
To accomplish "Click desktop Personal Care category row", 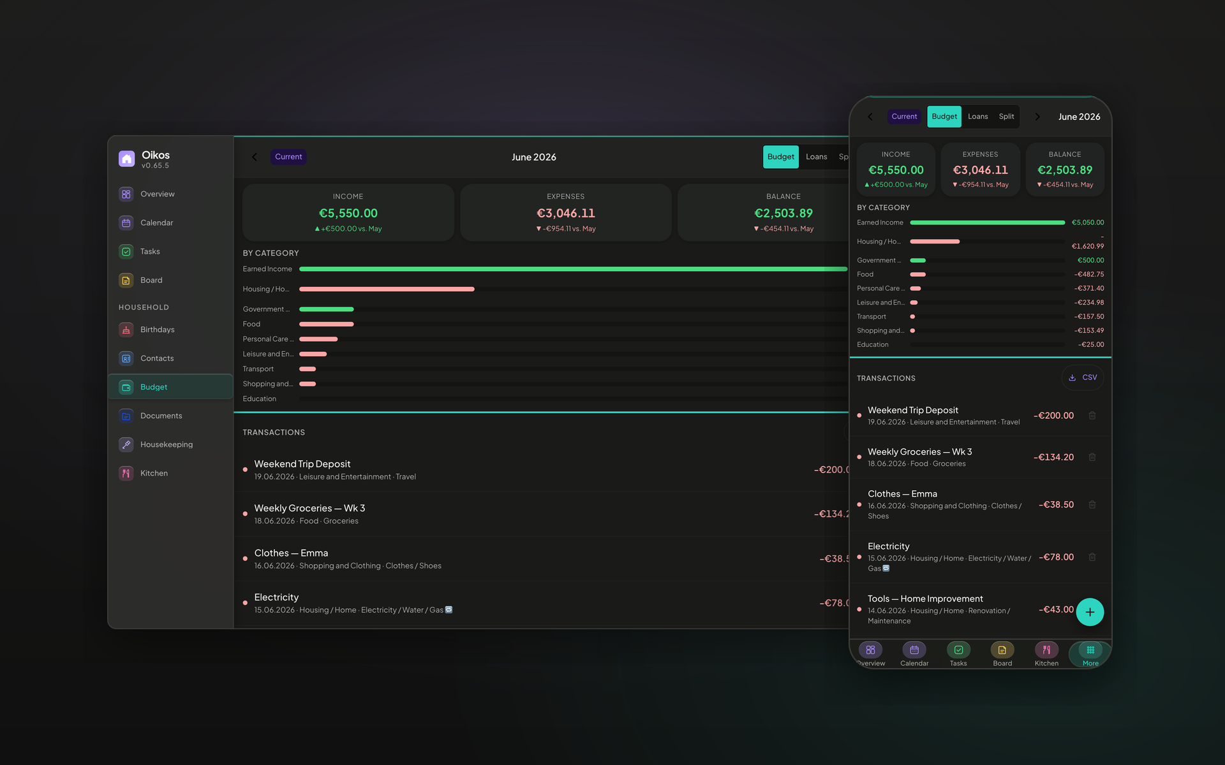I will point(546,339).
